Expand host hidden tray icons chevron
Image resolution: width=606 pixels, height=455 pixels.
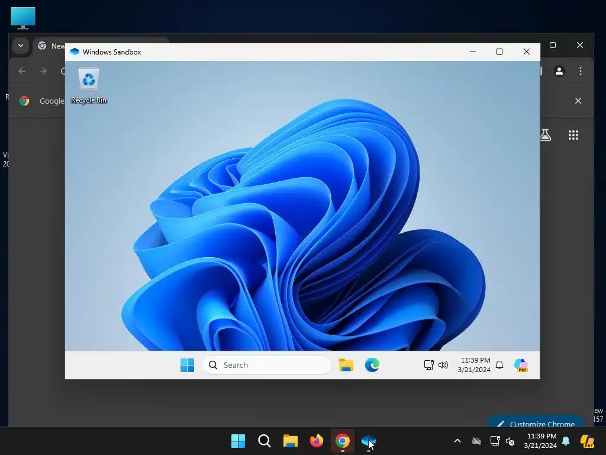[457, 441]
